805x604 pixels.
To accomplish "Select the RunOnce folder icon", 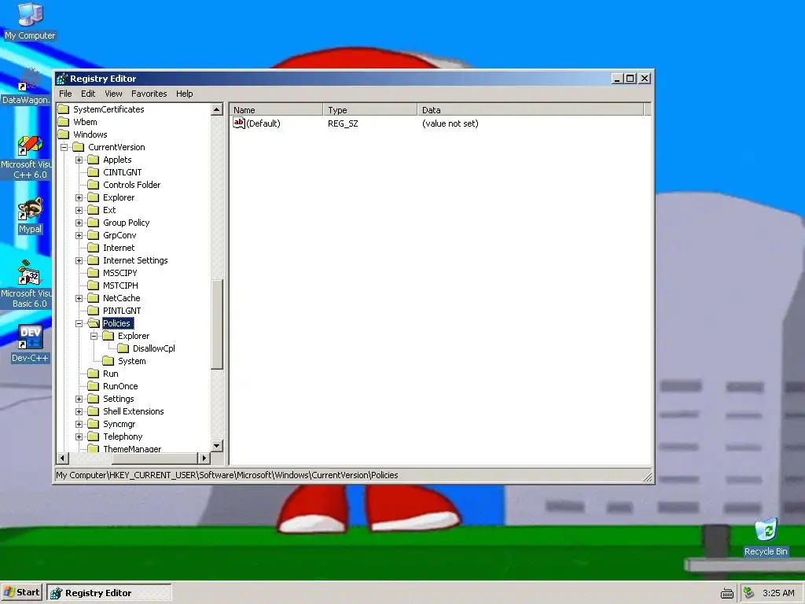I will pyautogui.click(x=93, y=386).
